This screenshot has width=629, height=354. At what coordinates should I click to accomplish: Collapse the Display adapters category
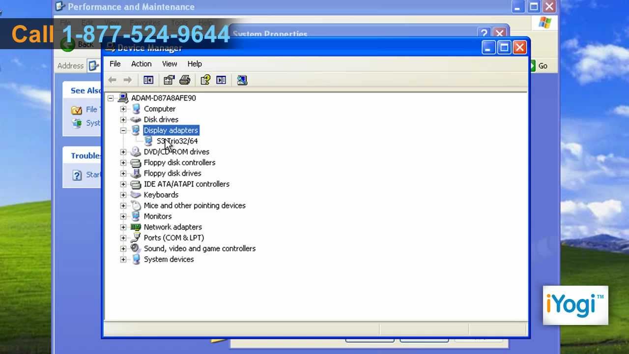[123, 131]
